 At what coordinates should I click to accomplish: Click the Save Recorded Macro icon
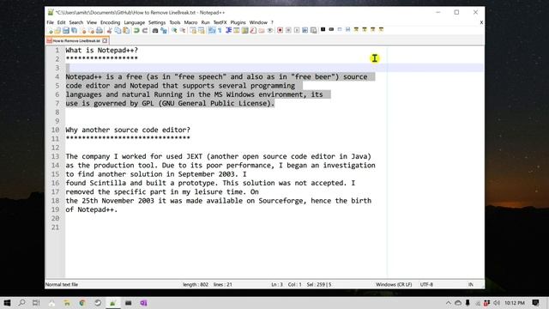[x=313, y=31]
